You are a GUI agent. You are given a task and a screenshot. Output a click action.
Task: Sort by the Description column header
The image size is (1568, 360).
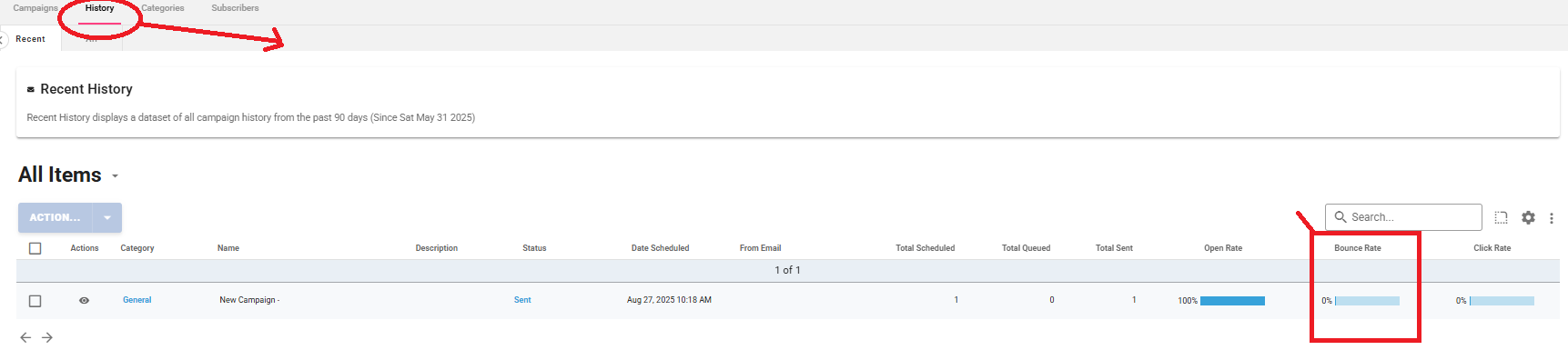[437, 248]
